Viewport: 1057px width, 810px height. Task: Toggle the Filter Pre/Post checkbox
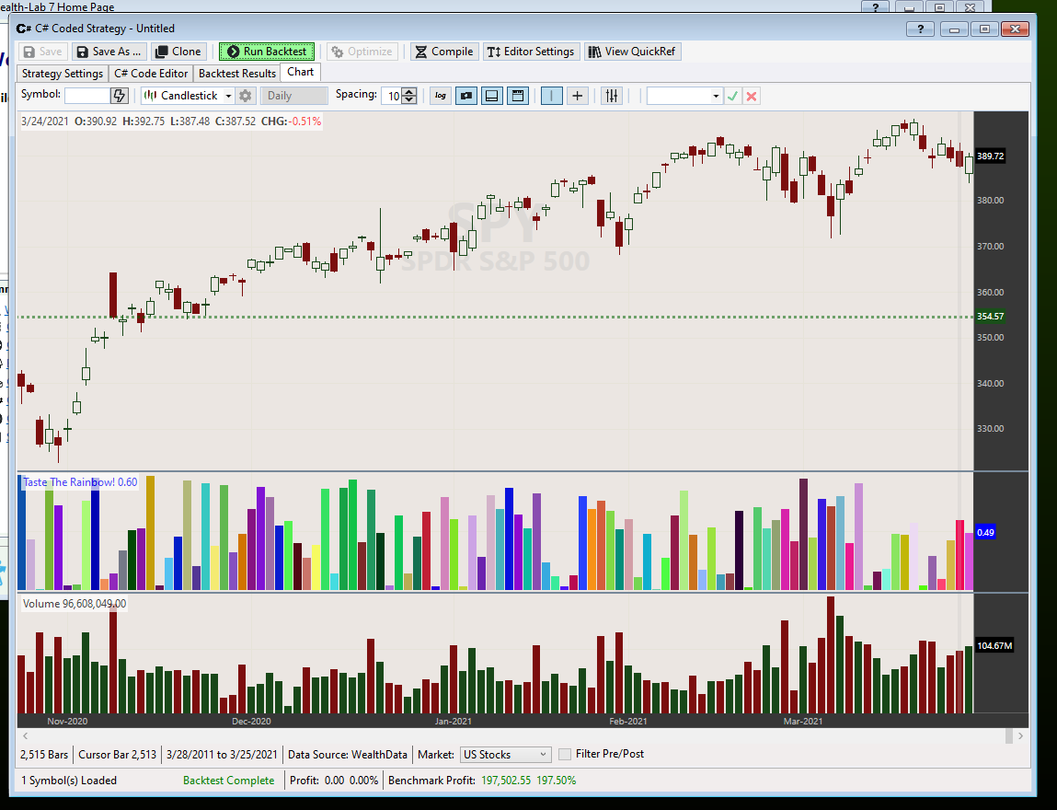(x=565, y=755)
